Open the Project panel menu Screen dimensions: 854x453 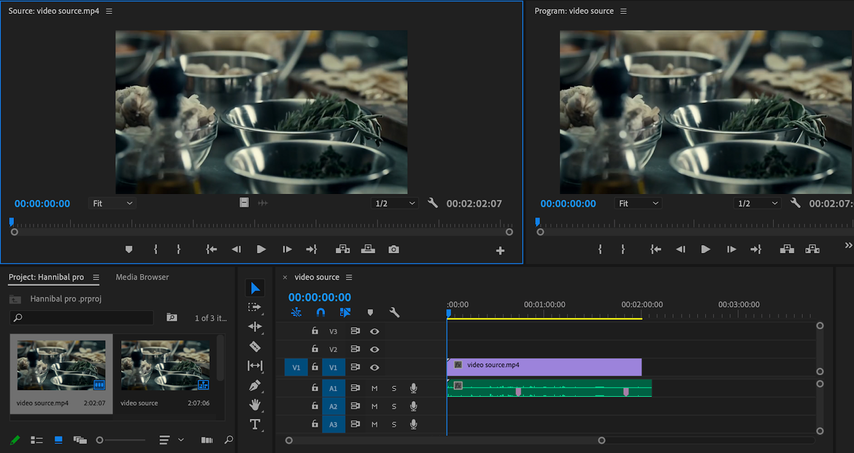96,277
